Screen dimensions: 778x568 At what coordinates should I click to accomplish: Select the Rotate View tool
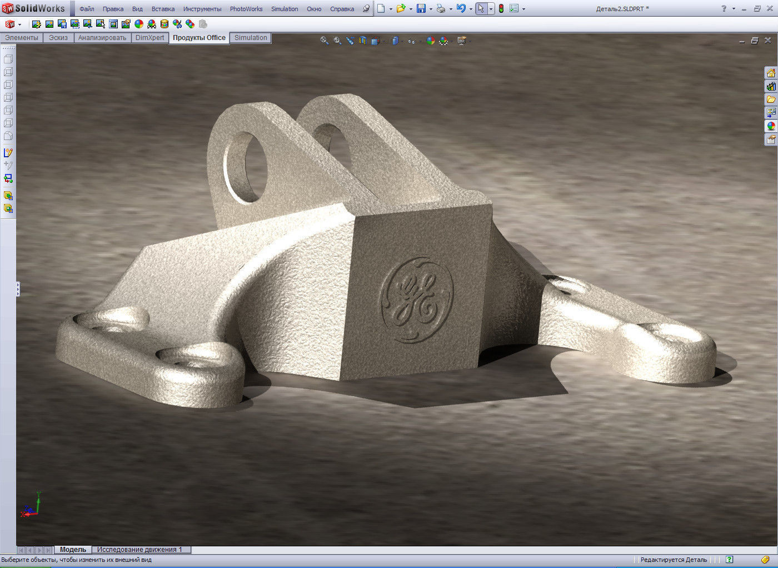(x=349, y=41)
